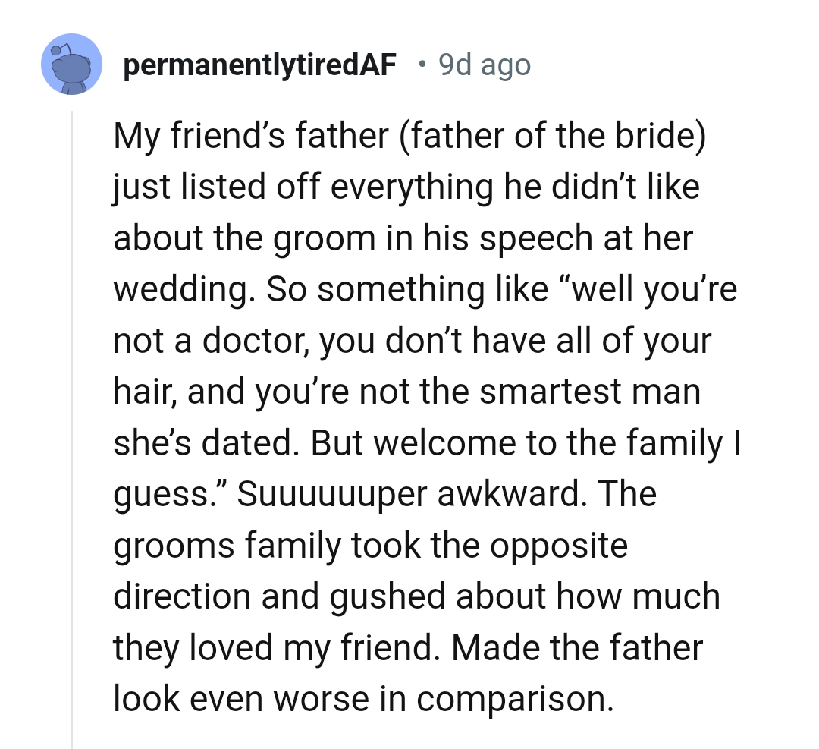Viewport: 819px width, 749px height.
Task: Collapse the comment using the vertical thread line
Action: (x=72, y=425)
